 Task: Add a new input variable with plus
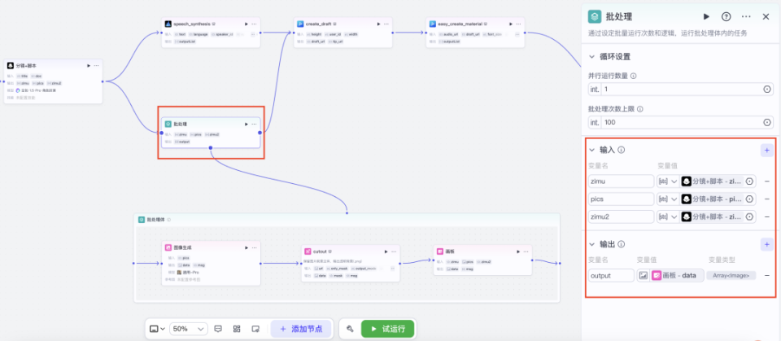coord(767,150)
